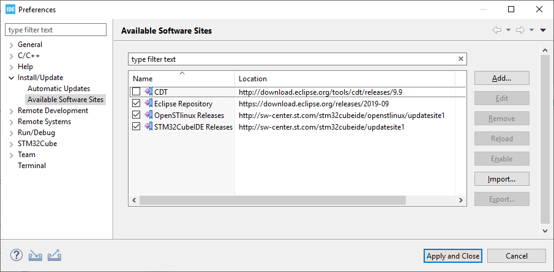Open the dark view menu triangle
The width and height of the screenshot is (554, 272).
[544, 31]
